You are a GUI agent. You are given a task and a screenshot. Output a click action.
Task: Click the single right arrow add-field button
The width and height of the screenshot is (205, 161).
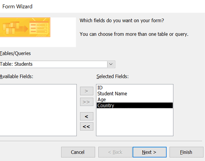point(87,91)
